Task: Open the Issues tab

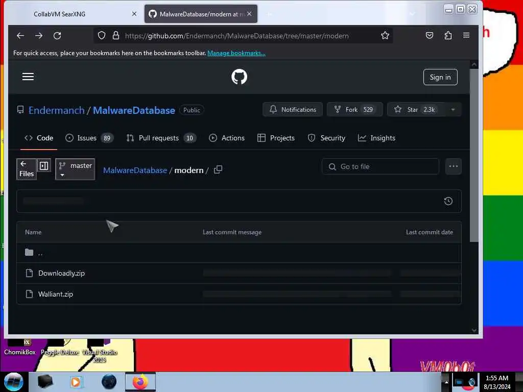Action: click(x=89, y=138)
